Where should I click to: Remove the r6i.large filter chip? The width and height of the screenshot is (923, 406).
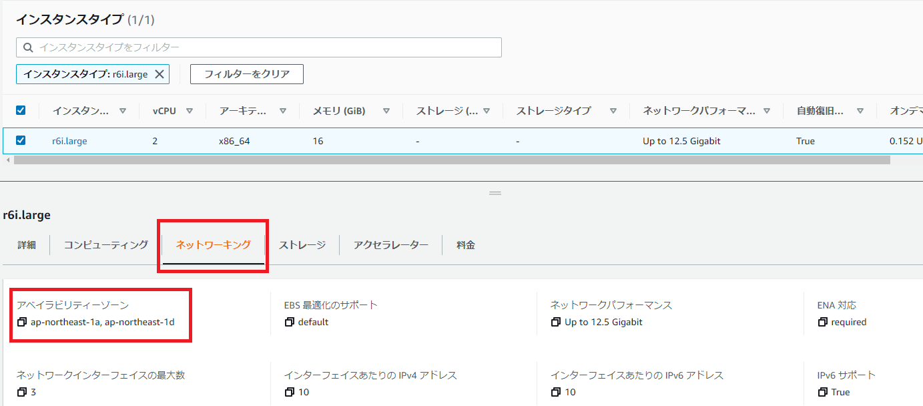coord(160,74)
